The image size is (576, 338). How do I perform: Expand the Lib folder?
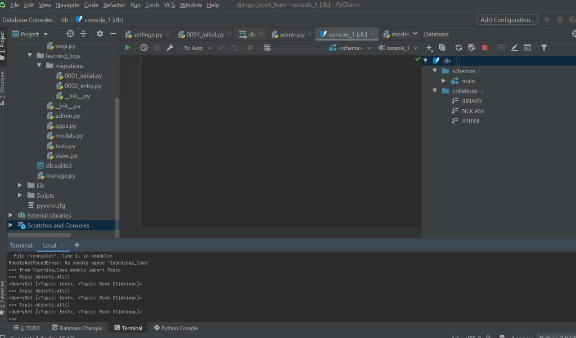click(x=20, y=185)
